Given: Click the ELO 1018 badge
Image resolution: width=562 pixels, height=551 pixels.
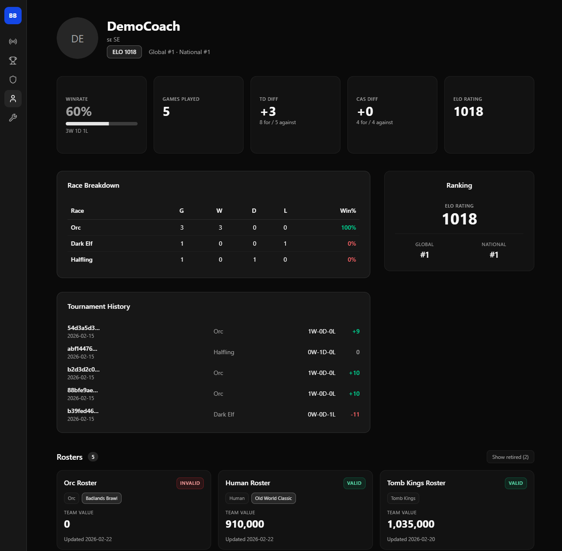Looking at the screenshot, I should click(x=124, y=52).
